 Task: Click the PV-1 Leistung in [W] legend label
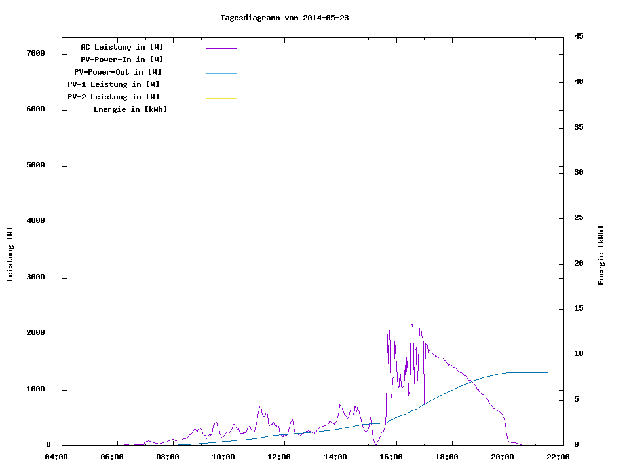tap(113, 84)
